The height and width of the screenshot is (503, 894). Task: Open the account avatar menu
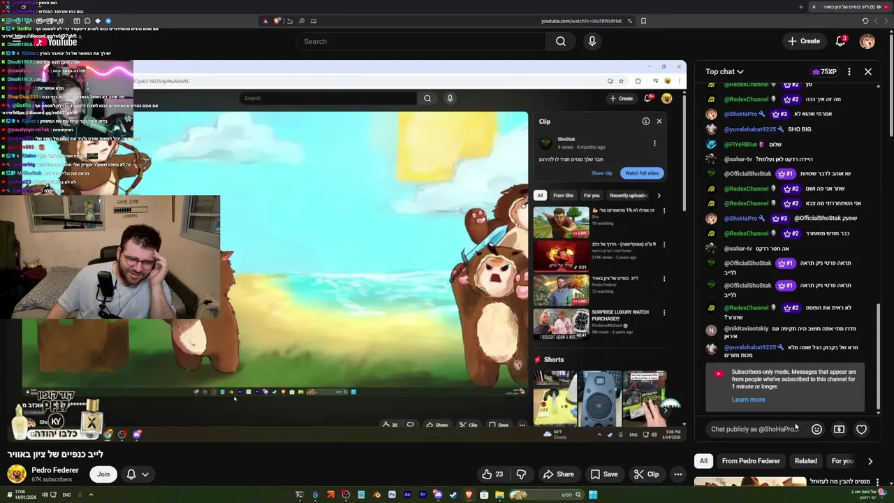point(867,41)
